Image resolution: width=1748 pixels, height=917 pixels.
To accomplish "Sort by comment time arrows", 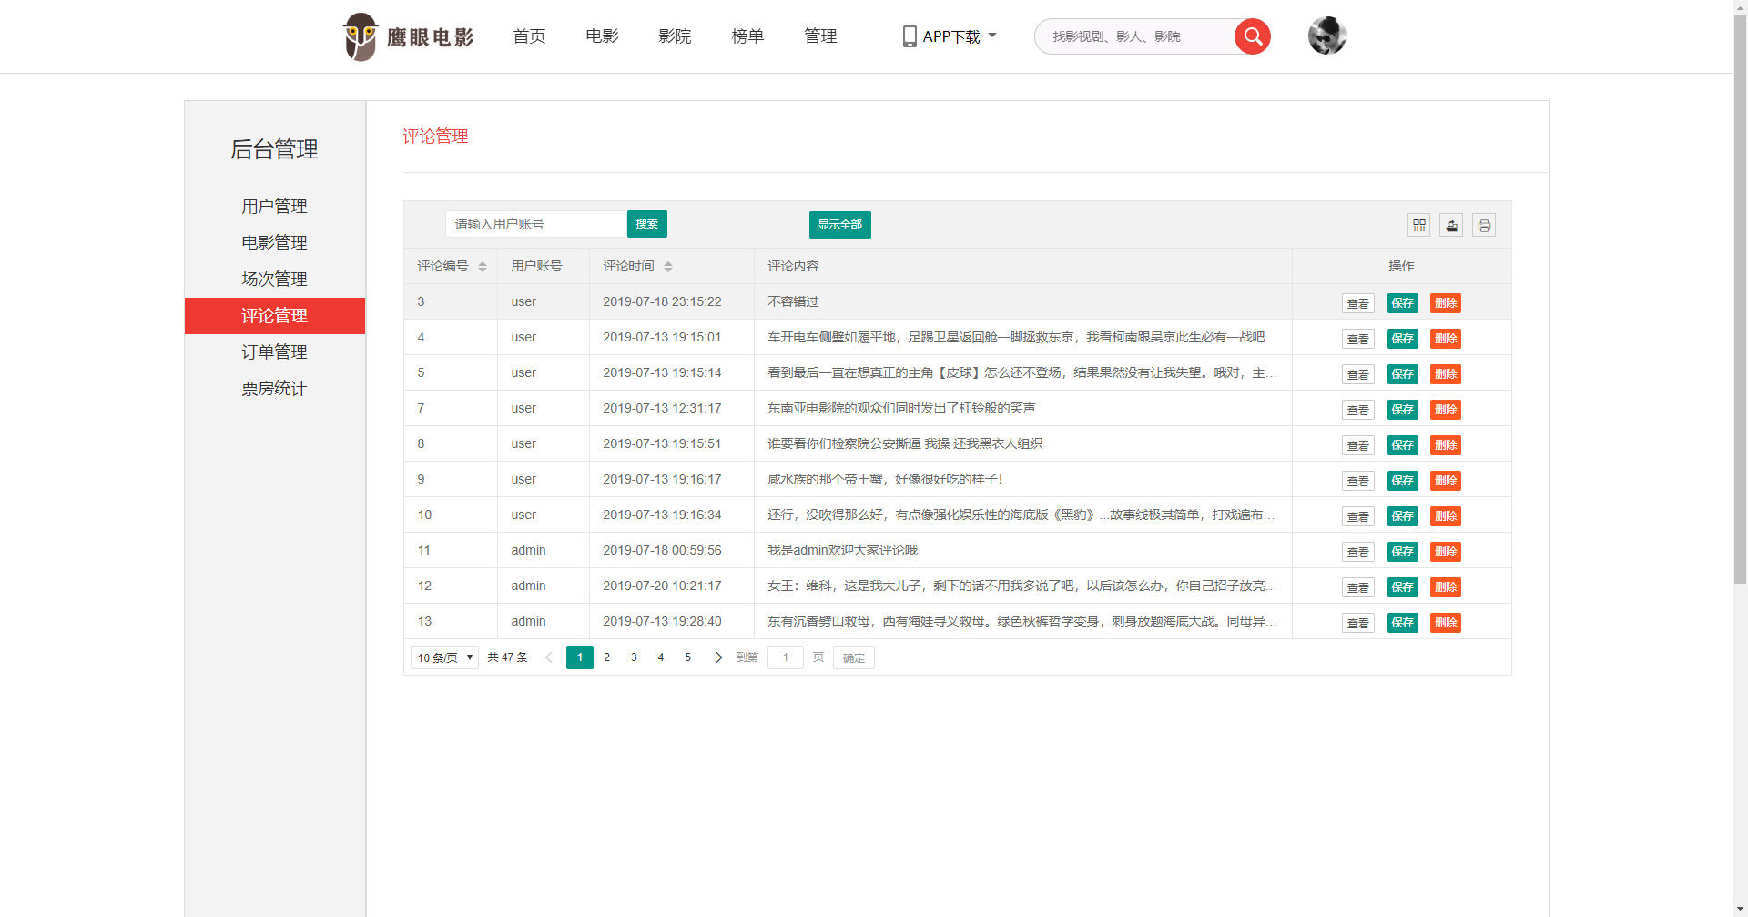I will pos(668,267).
